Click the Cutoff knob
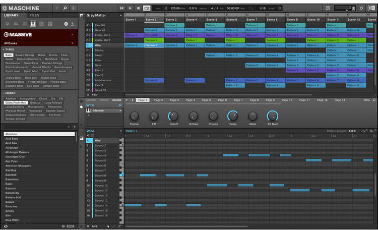The width and height of the screenshot is (378, 230). point(173,116)
